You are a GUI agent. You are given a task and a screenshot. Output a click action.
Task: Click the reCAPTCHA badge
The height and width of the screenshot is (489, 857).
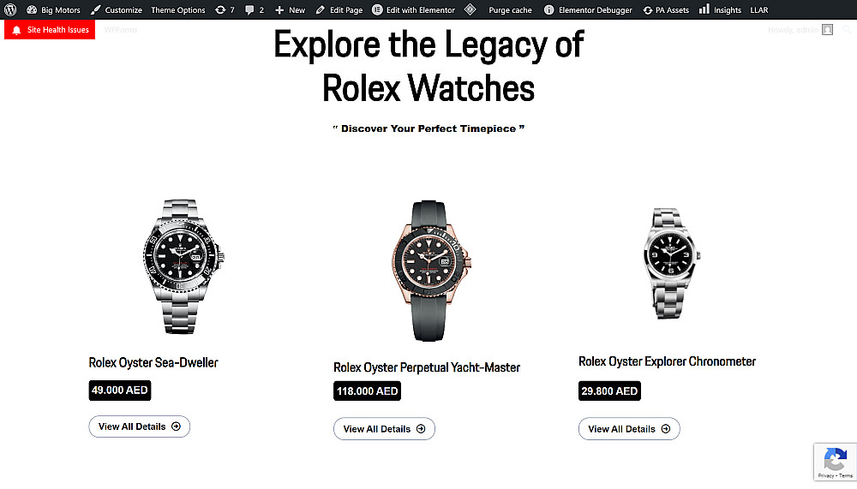tap(834, 462)
